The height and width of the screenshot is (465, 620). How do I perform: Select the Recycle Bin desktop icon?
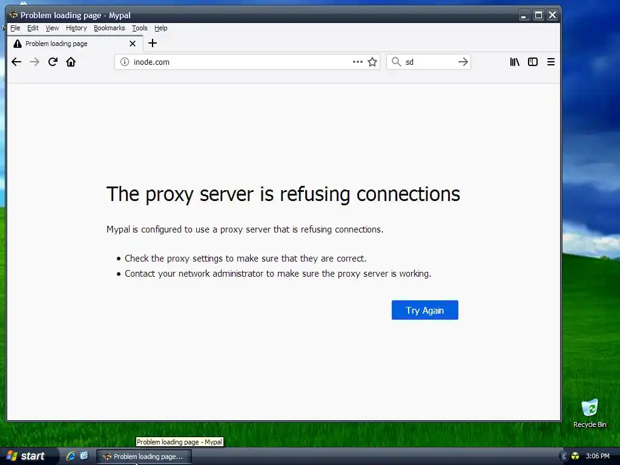pyautogui.click(x=590, y=414)
